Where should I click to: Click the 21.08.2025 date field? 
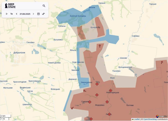point(25,14)
